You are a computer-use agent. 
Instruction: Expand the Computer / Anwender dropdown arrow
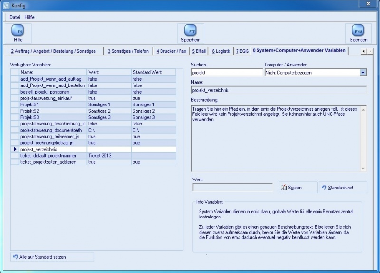click(x=363, y=73)
